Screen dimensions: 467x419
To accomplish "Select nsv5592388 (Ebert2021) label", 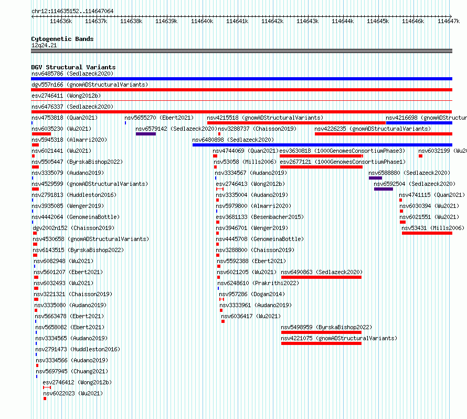I will [x=251, y=261].
